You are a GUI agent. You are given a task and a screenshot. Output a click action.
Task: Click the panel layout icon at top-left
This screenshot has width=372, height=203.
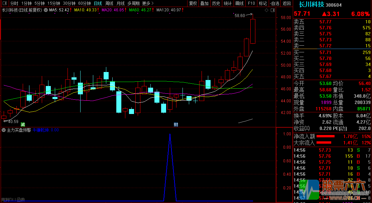[x=4, y=3]
